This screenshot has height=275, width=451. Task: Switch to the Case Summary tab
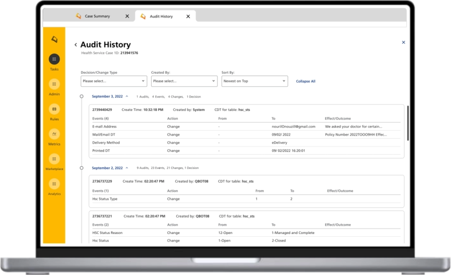(x=97, y=16)
